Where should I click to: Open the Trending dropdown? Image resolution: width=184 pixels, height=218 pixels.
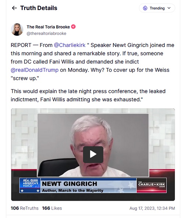click(x=157, y=8)
